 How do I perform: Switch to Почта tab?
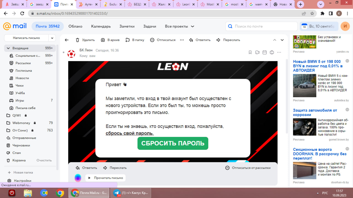click(x=47, y=26)
